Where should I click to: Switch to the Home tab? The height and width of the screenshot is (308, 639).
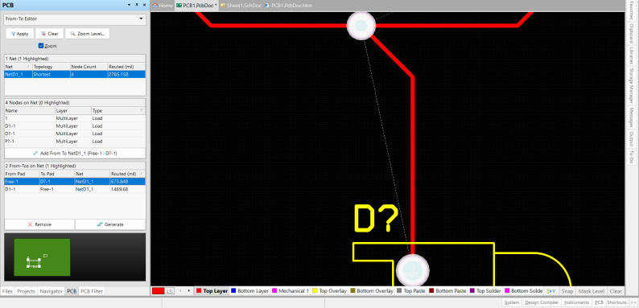click(163, 6)
